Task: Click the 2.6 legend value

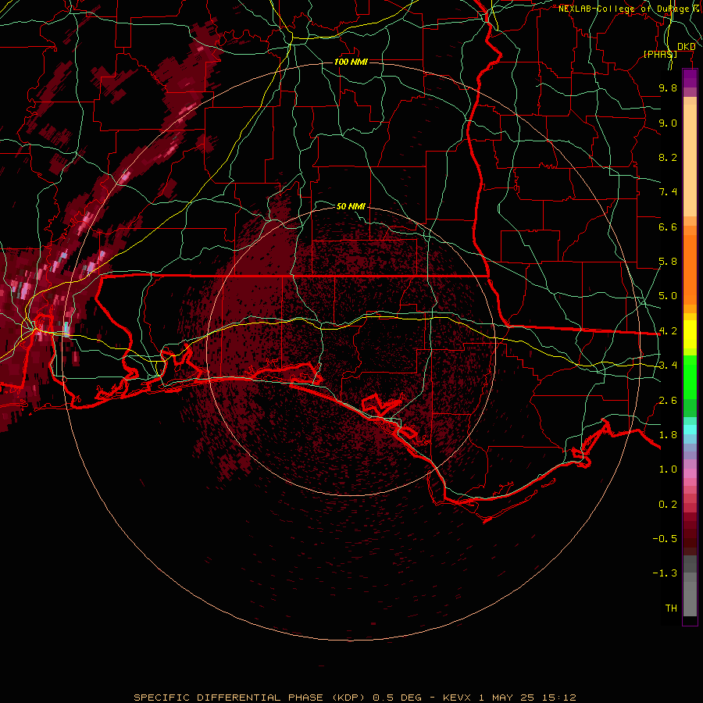Action: 668,401
